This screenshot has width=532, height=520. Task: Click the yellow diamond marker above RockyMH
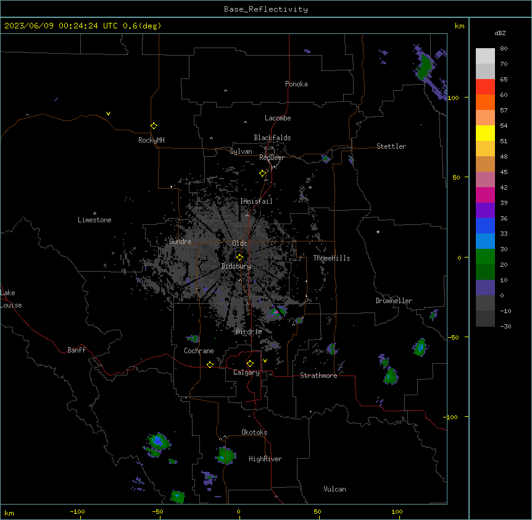[154, 126]
